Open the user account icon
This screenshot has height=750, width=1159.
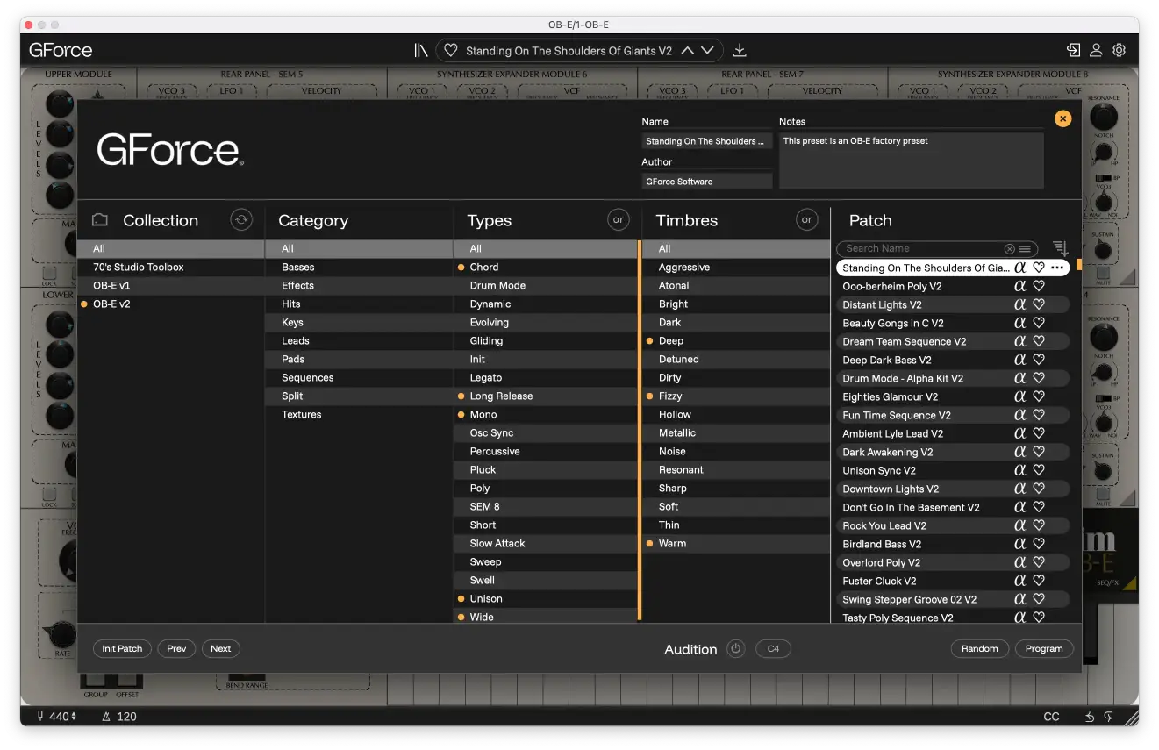click(x=1096, y=51)
